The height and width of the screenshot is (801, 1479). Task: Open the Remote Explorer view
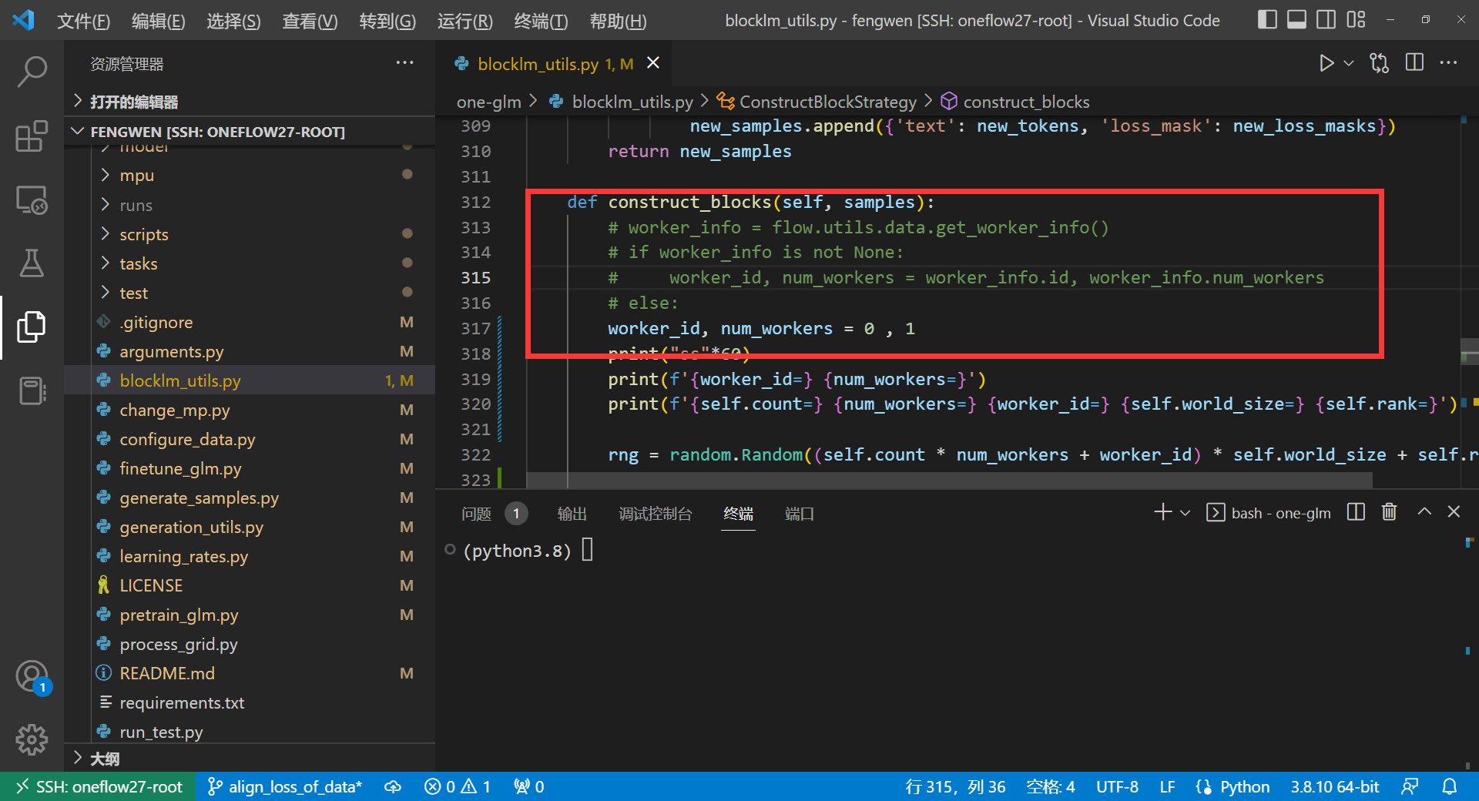(32, 199)
